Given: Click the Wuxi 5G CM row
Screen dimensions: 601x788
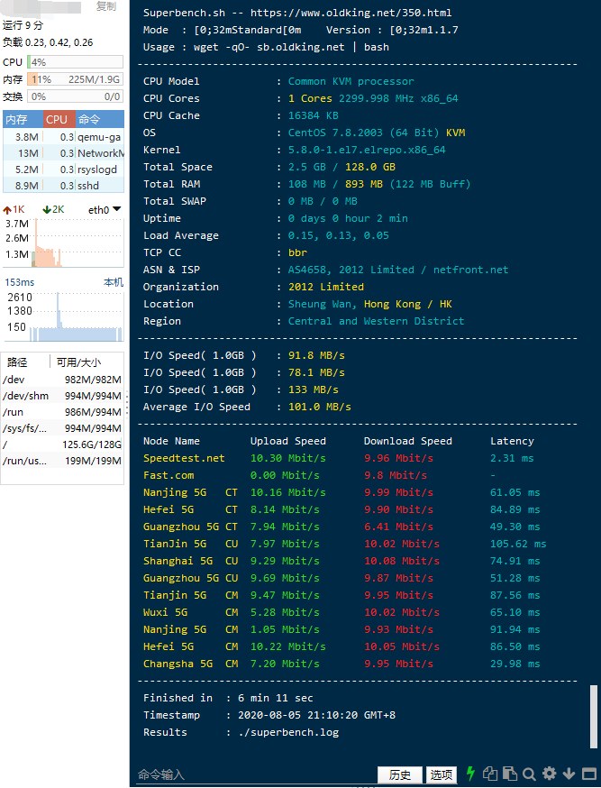Looking at the screenshot, I should point(341,612).
